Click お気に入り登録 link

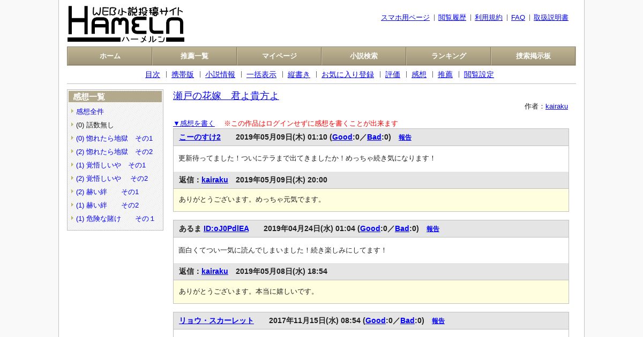coord(348,75)
